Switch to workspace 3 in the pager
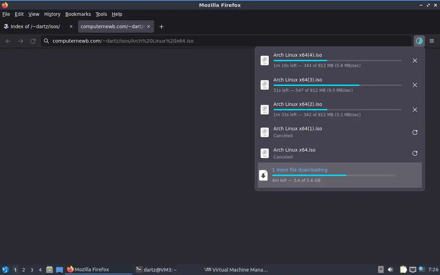Image resolution: width=440 pixels, height=275 pixels. point(32,270)
